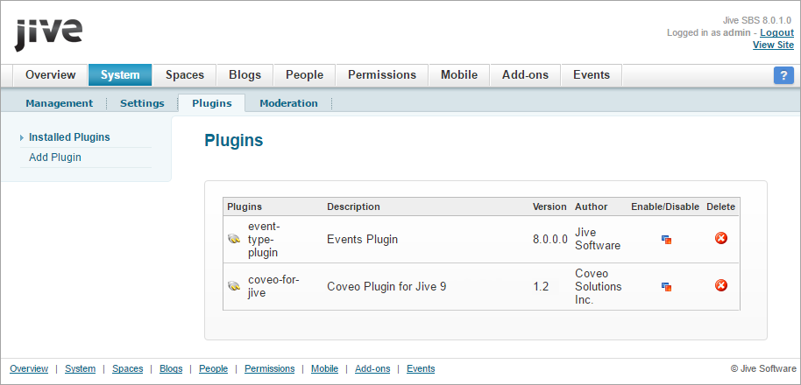Click the View Site link
Image resolution: width=801 pixels, height=385 pixels.
tap(774, 45)
